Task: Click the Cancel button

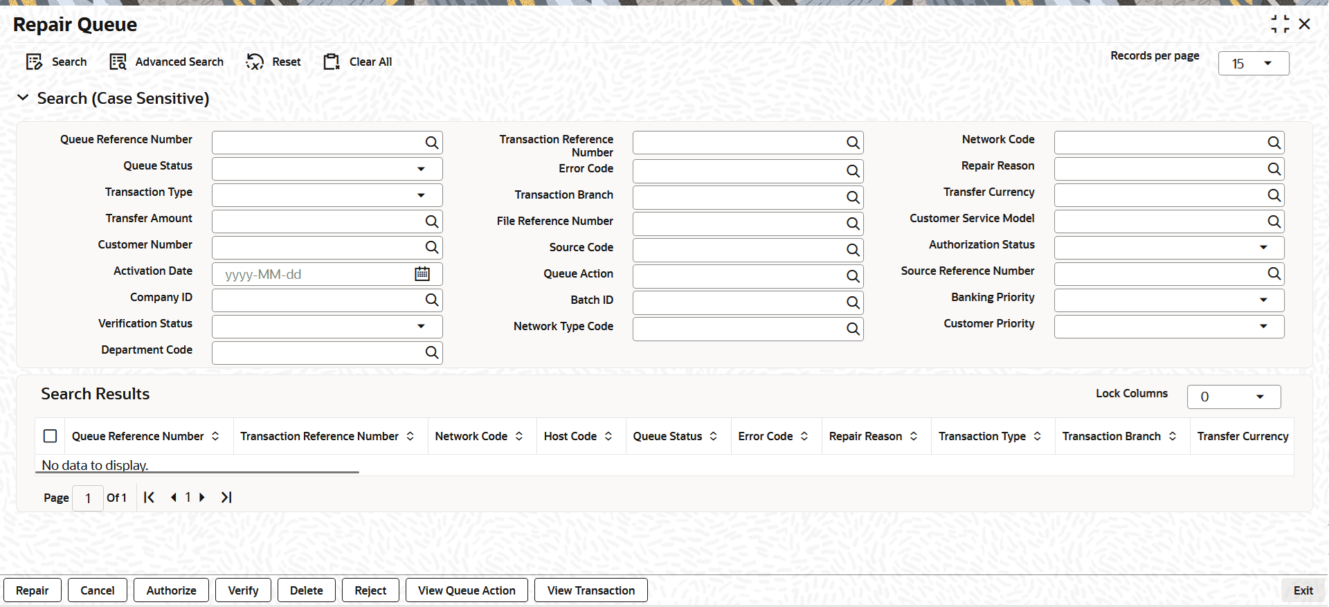Action: coord(98,590)
